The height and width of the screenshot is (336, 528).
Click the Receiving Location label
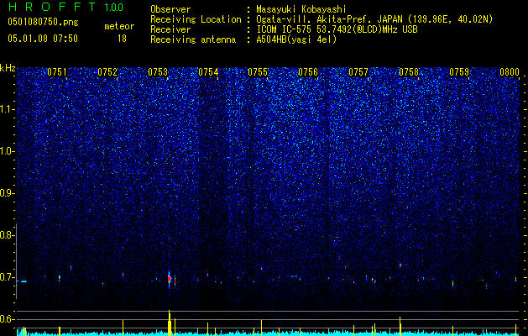[196, 19]
